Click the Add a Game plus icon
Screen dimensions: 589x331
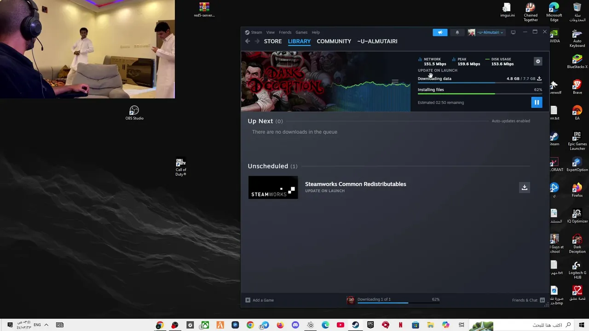click(248, 300)
